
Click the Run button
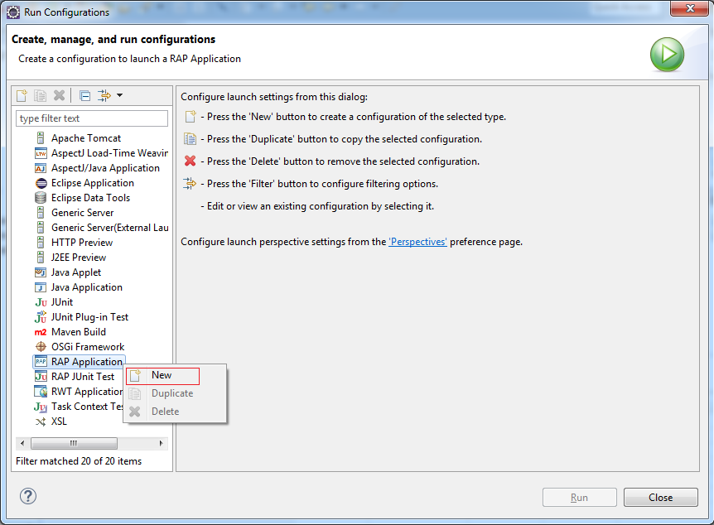[x=579, y=497]
